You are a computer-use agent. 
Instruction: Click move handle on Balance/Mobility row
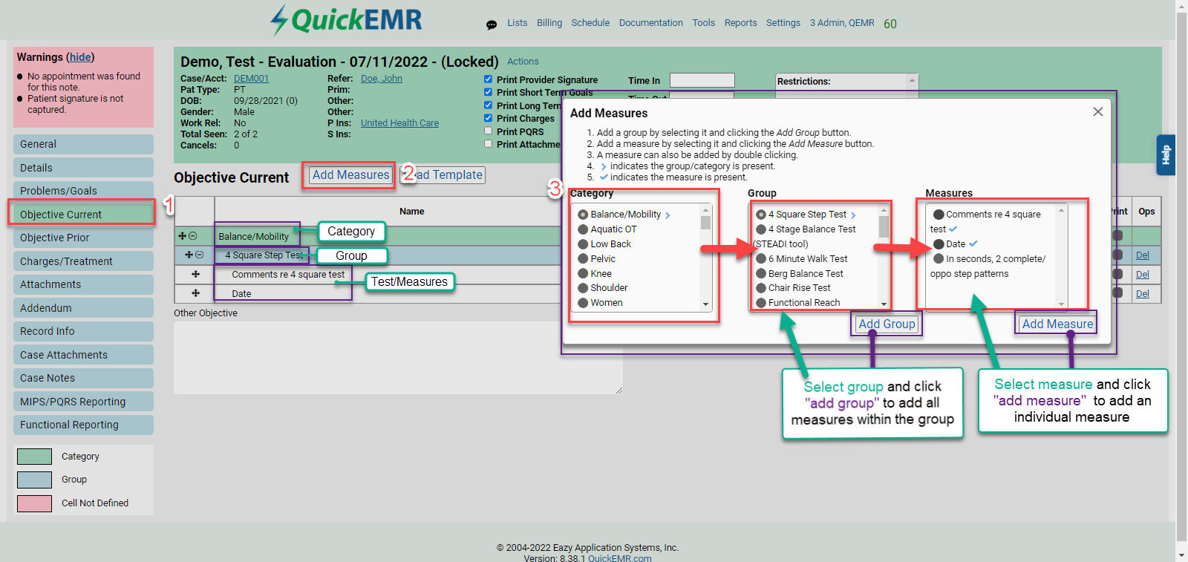pos(182,236)
